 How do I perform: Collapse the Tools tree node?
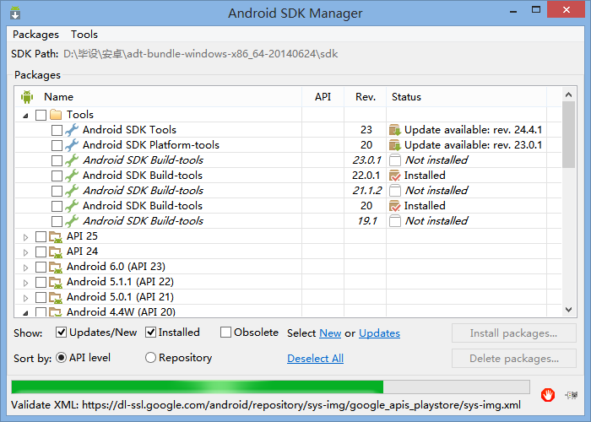[25, 115]
